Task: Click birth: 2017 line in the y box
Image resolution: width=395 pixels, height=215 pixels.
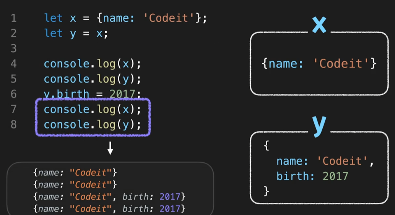Action: [312, 176]
